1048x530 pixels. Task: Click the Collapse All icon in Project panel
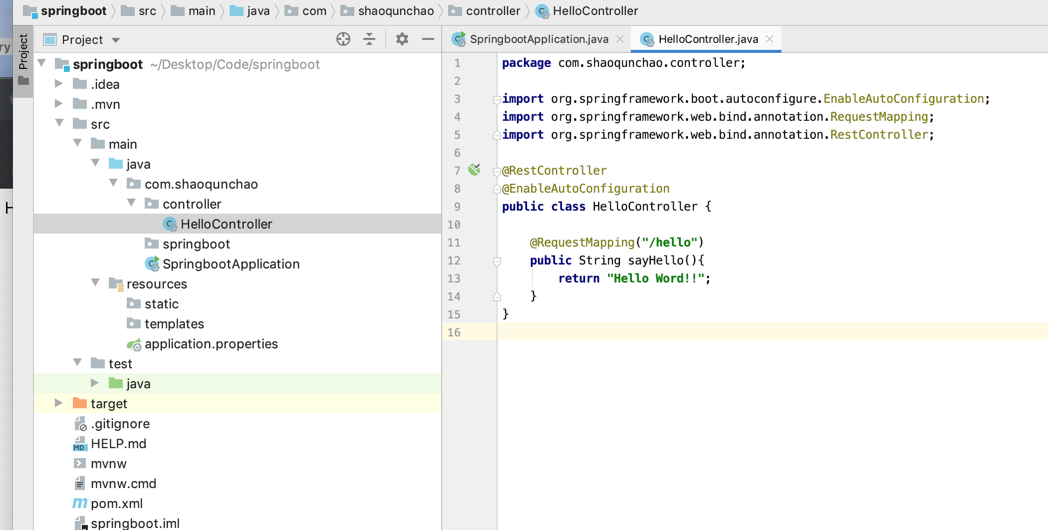pos(369,39)
